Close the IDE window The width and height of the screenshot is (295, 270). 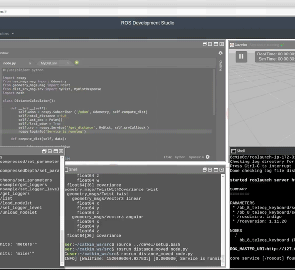pyautogui.click(x=222, y=44)
